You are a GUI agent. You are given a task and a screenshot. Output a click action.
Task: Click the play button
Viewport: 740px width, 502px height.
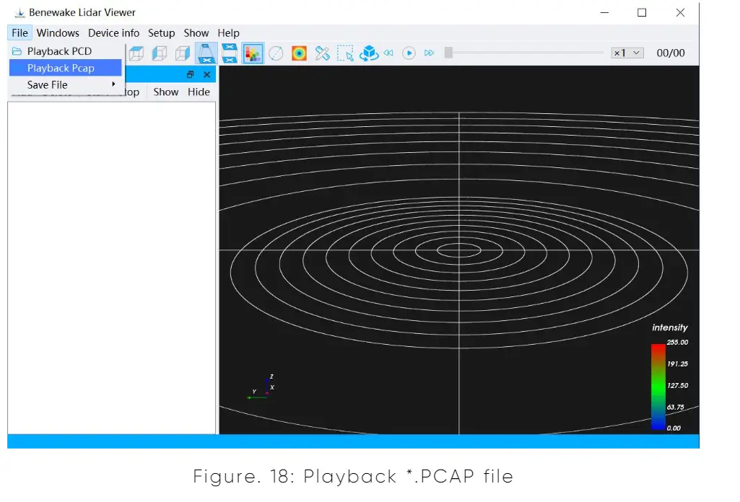409,53
